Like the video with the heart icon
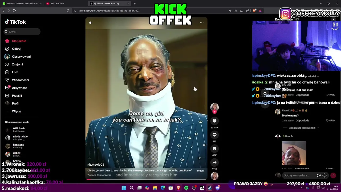 (x=214, y=121)
